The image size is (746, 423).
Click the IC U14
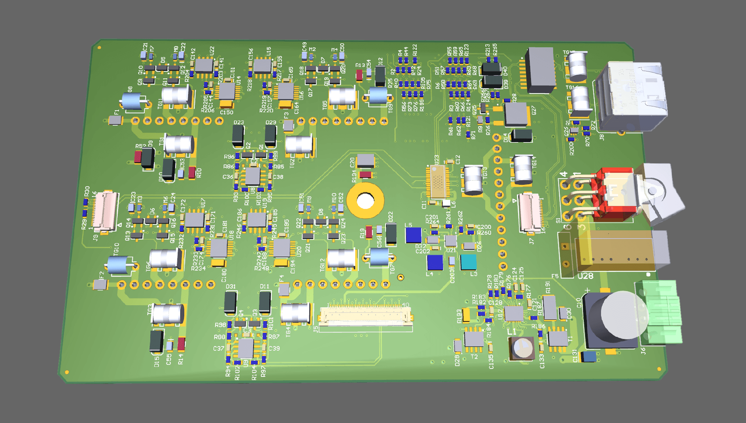[x=227, y=91]
